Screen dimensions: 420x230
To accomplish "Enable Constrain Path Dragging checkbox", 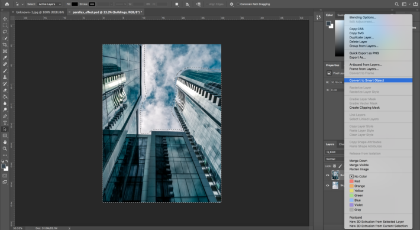I will 238,4.
